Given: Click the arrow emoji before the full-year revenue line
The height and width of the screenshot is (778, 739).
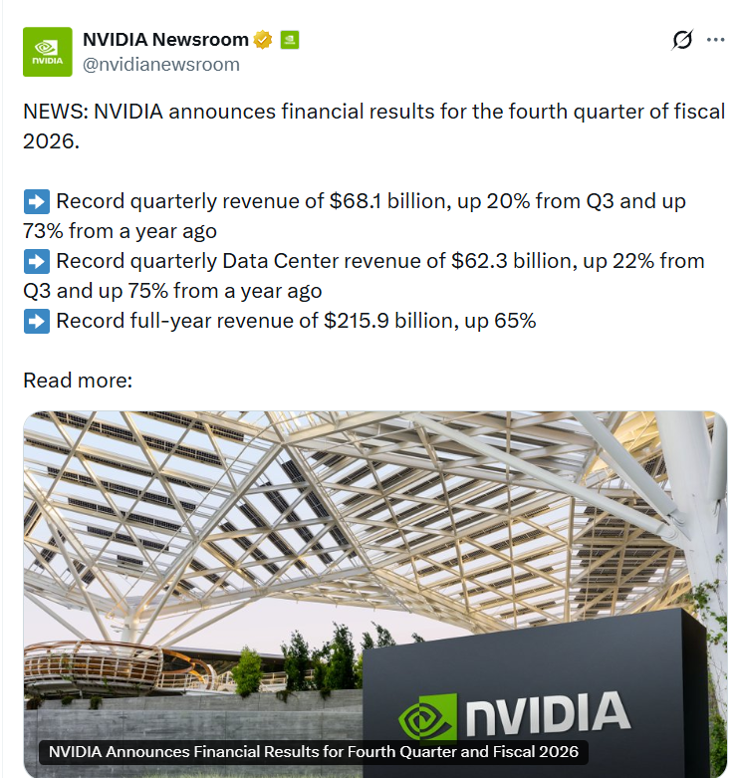Looking at the screenshot, I should [37, 321].
